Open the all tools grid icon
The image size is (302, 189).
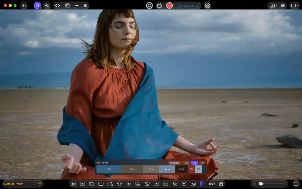pos(221,184)
